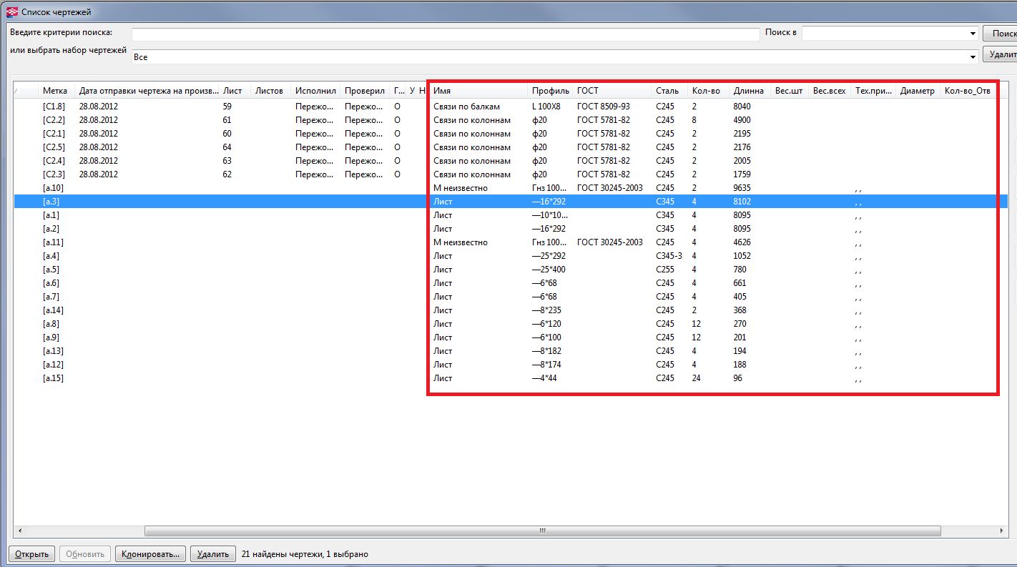Click the profile cell '—25*400'
The image size is (1017, 567).
click(x=549, y=270)
